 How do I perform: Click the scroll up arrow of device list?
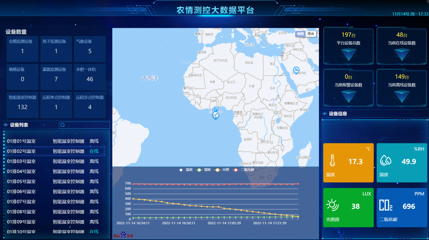click(x=4, y=131)
